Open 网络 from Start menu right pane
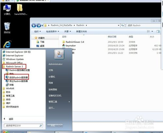The image size is (163, 133). (51, 83)
